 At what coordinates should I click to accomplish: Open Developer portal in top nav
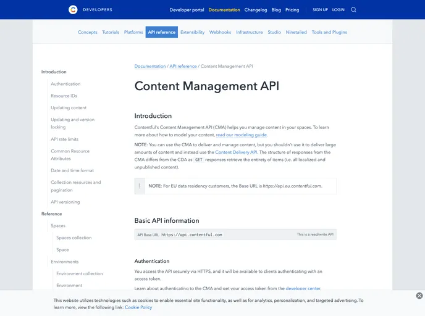(187, 10)
